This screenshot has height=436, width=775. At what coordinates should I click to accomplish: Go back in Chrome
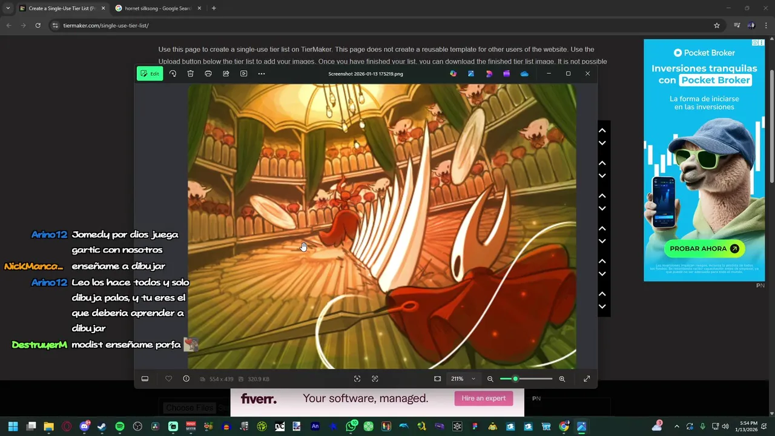[x=8, y=25]
